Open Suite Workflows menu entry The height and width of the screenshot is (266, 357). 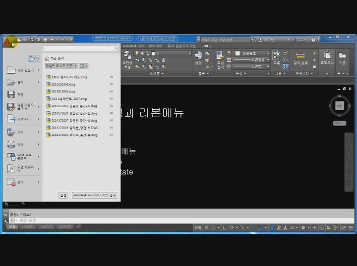coord(23,157)
